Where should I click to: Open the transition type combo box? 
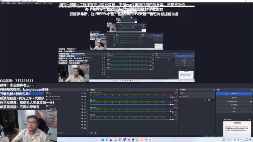click(197, 93)
